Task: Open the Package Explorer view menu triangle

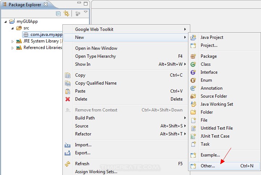Action: [86, 12]
